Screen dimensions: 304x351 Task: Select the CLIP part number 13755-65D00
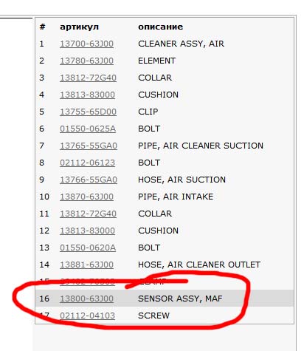point(88,112)
